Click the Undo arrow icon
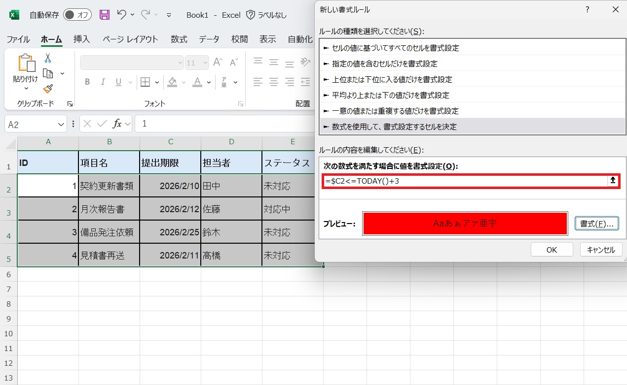627x385 pixels. (x=121, y=15)
